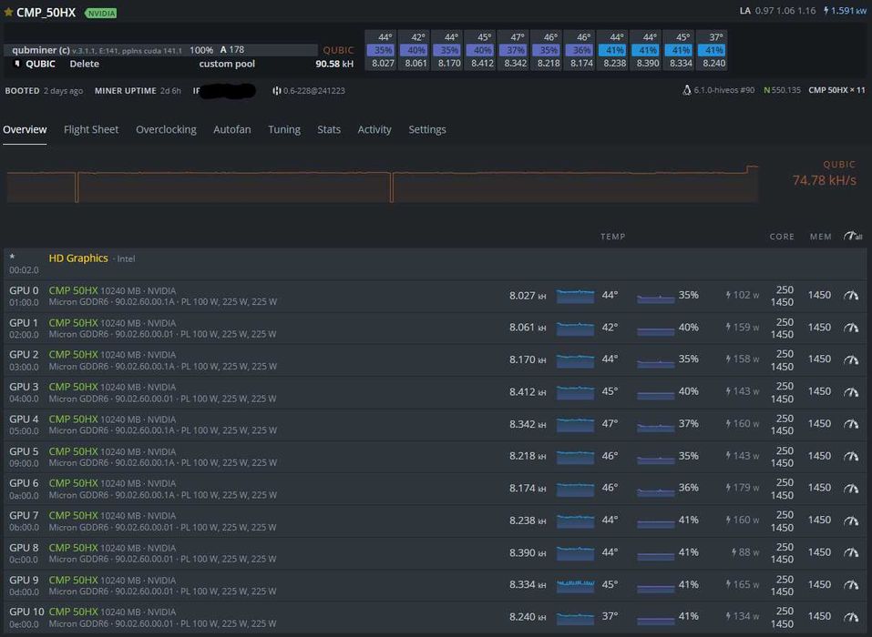Click the green NVIDIA badge
Image resolution: width=872 pixels, height=637 pixels.
click(x=100, y=13)
